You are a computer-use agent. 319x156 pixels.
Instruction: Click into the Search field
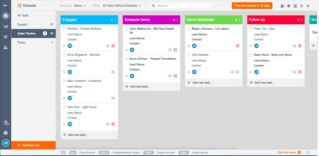[181, 6]
